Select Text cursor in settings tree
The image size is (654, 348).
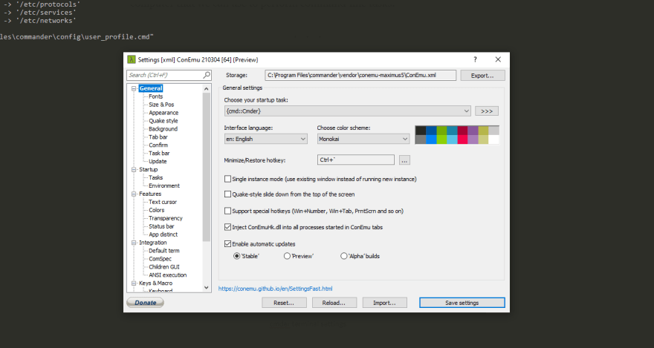pyautogui.click(x=163, y=202)
